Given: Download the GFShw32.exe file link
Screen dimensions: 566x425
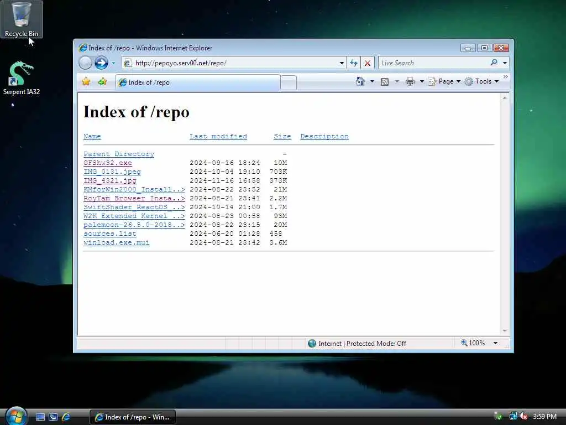Looking at the screenshot, I should pyautogui.click(x=108, y=163).
